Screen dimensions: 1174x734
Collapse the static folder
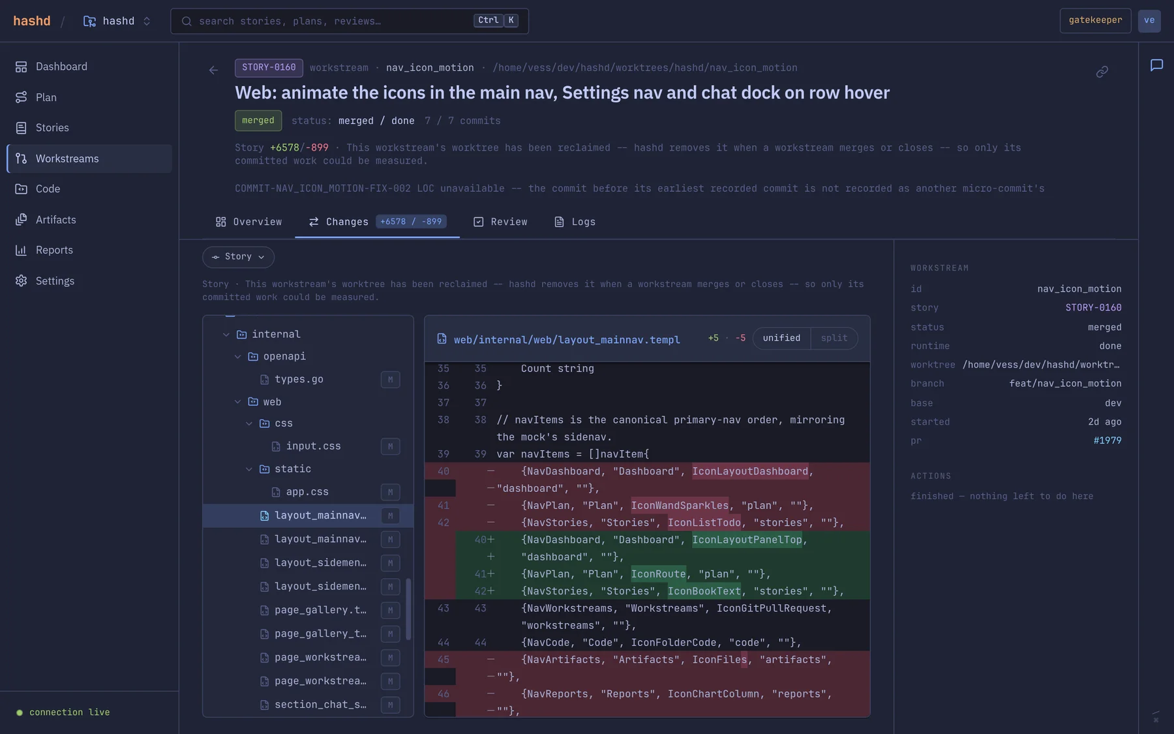point(249,470)
